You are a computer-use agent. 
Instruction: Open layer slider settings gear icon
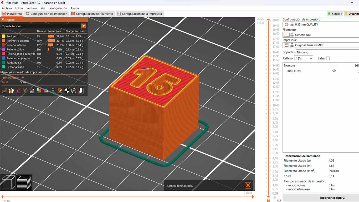(x=279, y=200)
